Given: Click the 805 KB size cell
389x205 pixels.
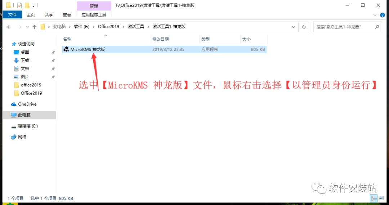Looking at the screenshot, I should [258, 49].
